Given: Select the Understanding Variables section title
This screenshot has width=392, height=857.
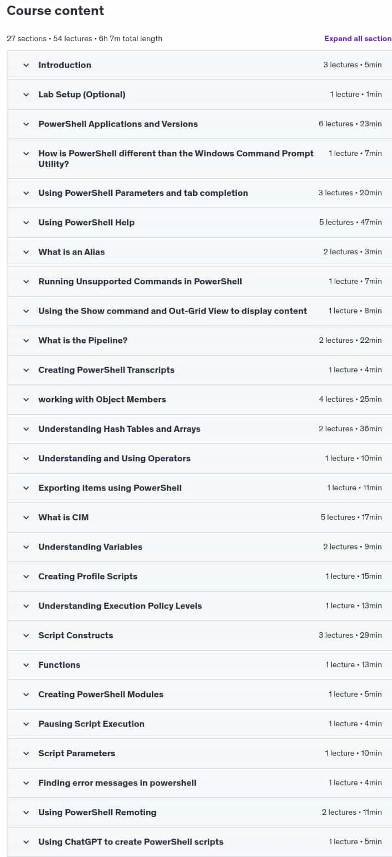Looking at the screenshot, I should 90,547.
